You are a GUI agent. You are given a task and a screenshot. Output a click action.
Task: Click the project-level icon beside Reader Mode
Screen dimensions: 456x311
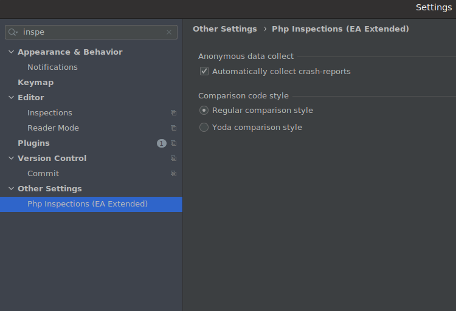[x=173, y=128]
